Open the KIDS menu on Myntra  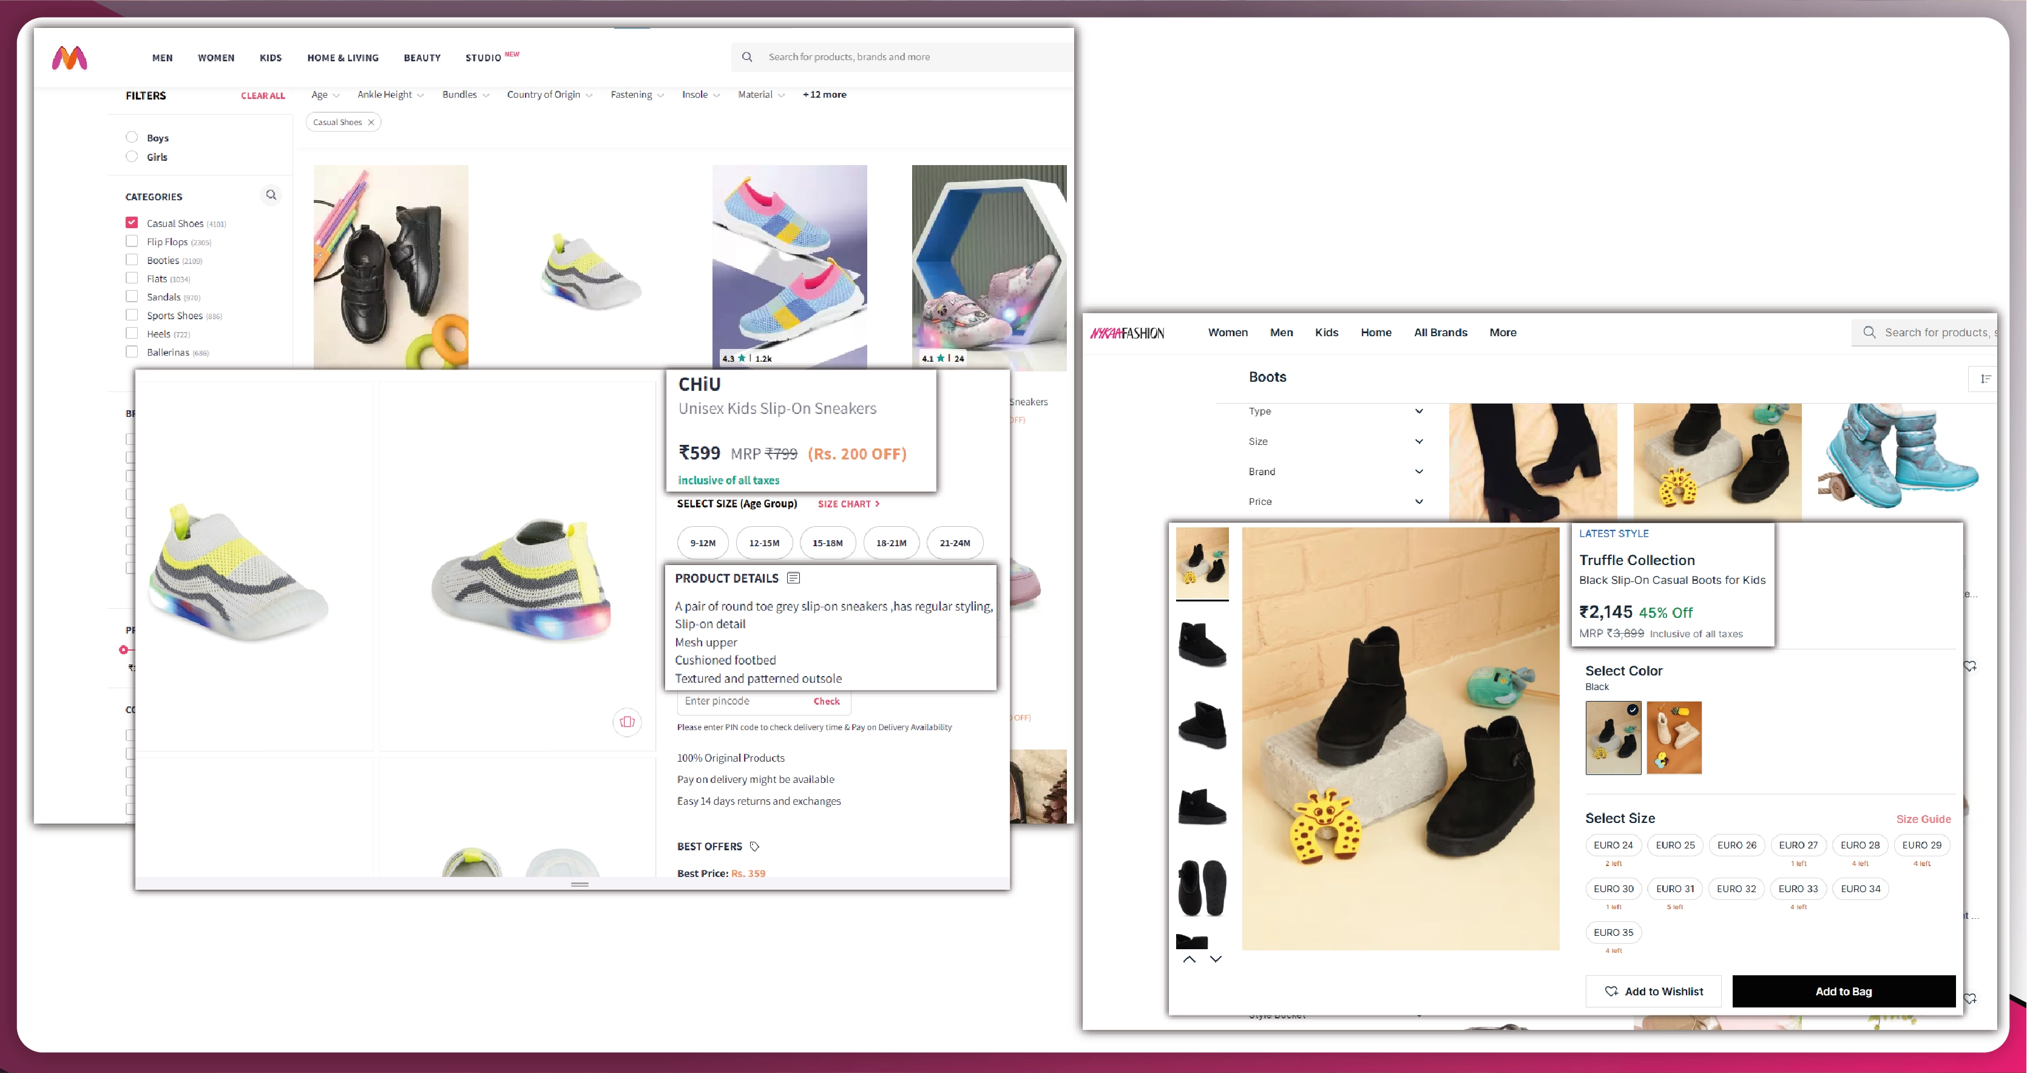pyautogui.click(x=271, y=58)
